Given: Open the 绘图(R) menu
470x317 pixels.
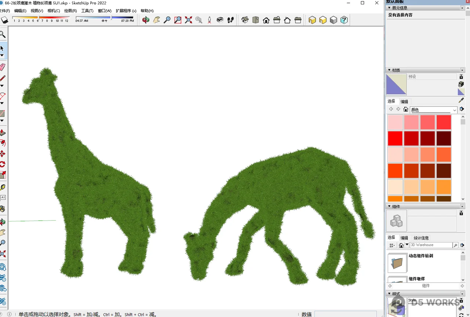Looking at the screenshot, I should coord(70,11).
